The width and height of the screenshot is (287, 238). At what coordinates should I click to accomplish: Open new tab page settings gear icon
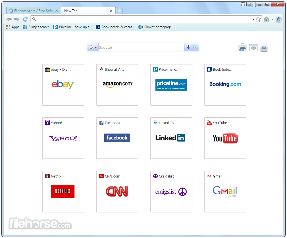click(x=253, y=47)
